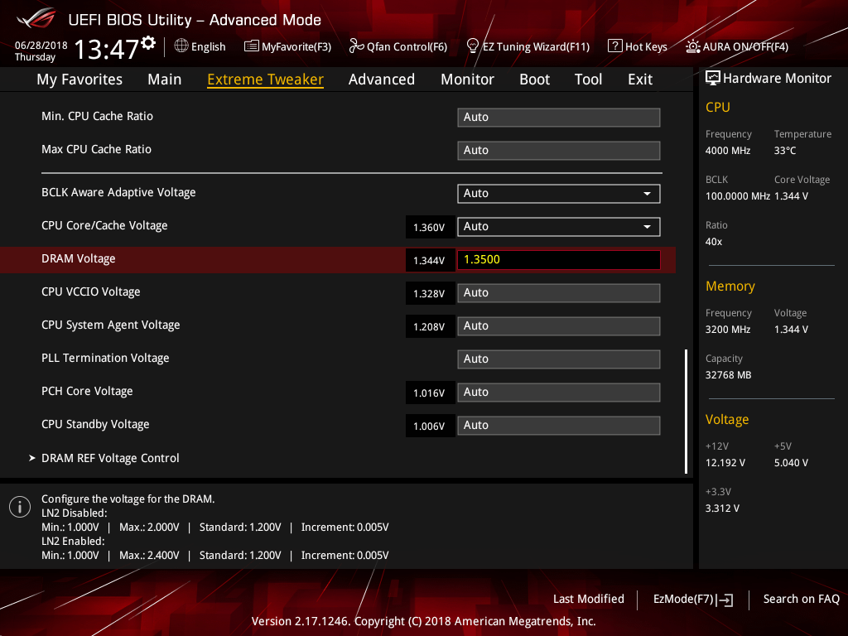Click the settings list scrollbar
Viewport: 848px width, 636px height.
pyautogui.click(x=686, y=411)
